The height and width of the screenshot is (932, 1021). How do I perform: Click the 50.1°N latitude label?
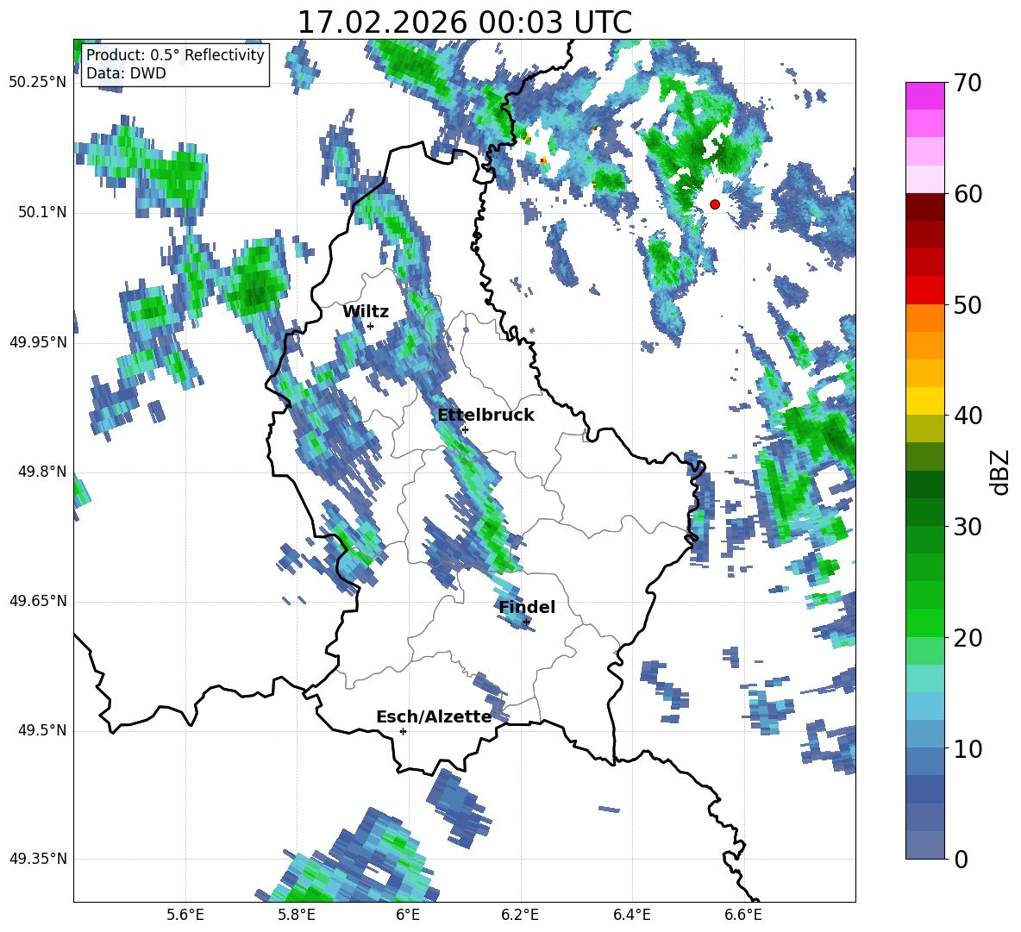tap(42, 212)
